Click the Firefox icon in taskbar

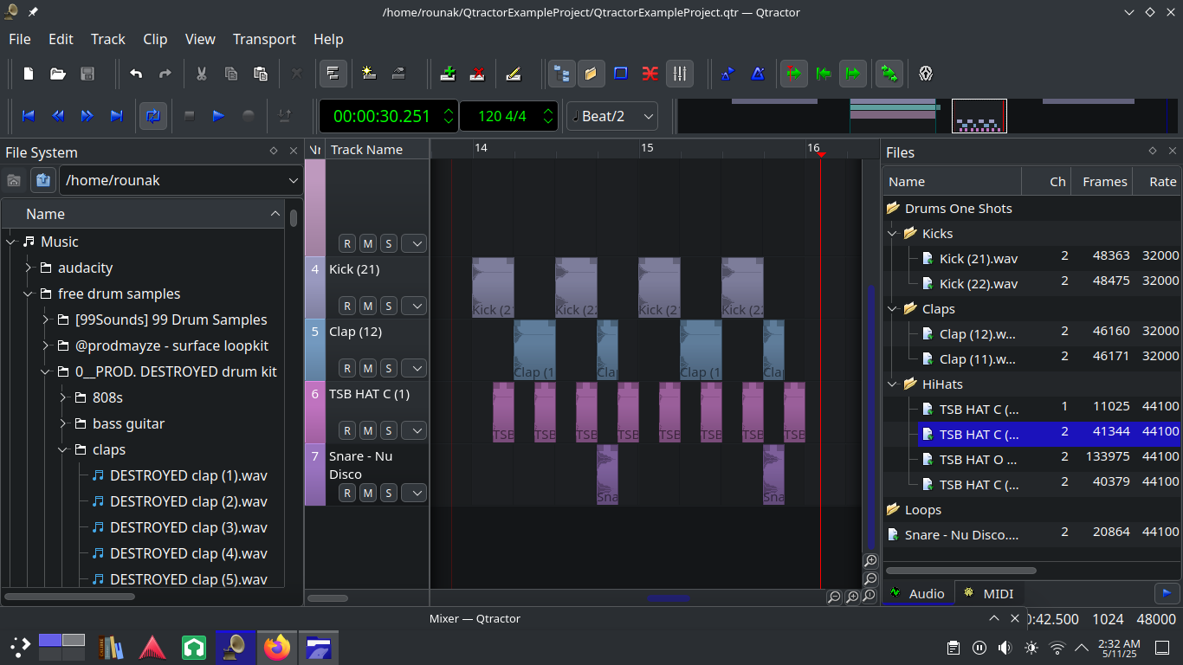tap(277, 647)
